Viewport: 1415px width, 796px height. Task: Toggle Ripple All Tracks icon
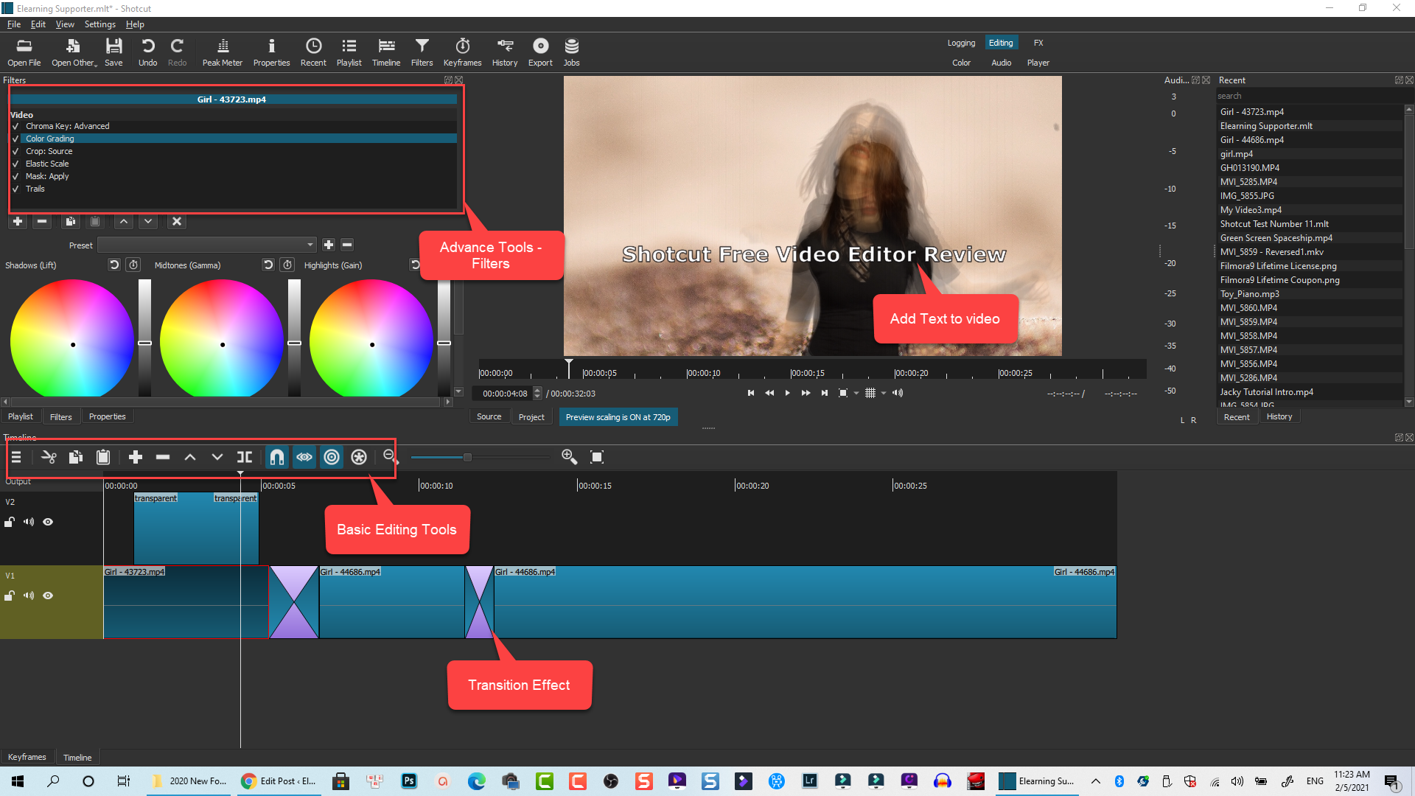pyautogui.click(x=359, y=458)
